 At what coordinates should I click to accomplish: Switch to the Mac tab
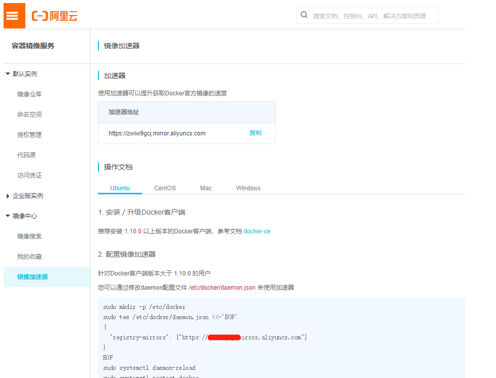click(206, 188)
